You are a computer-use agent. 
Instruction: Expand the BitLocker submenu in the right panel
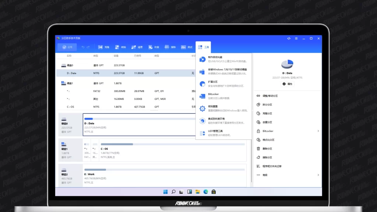tap(318, 131)
